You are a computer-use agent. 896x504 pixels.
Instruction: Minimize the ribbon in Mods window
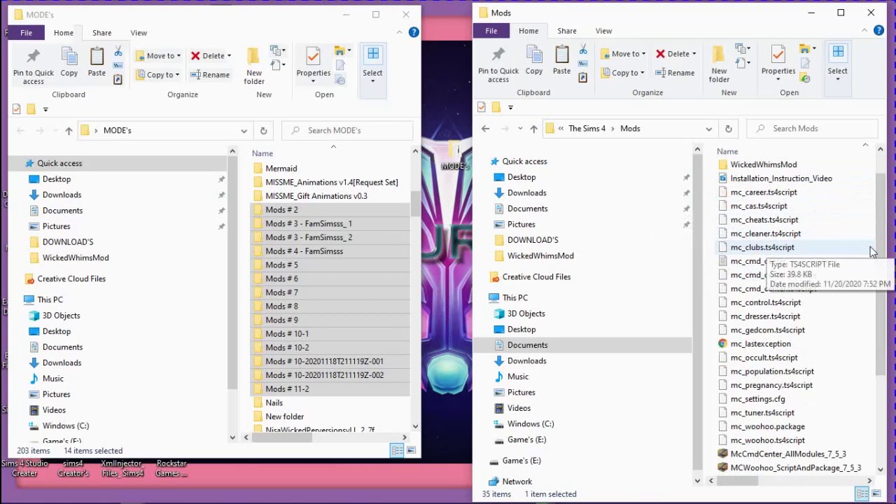(x=864, y=31)
